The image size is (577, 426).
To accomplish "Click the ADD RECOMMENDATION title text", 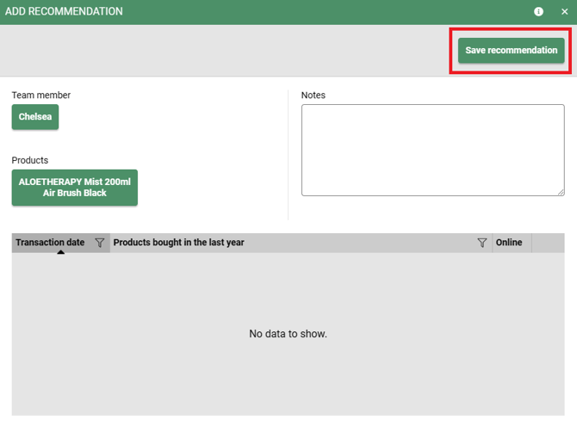I will [x=65, y=12].
